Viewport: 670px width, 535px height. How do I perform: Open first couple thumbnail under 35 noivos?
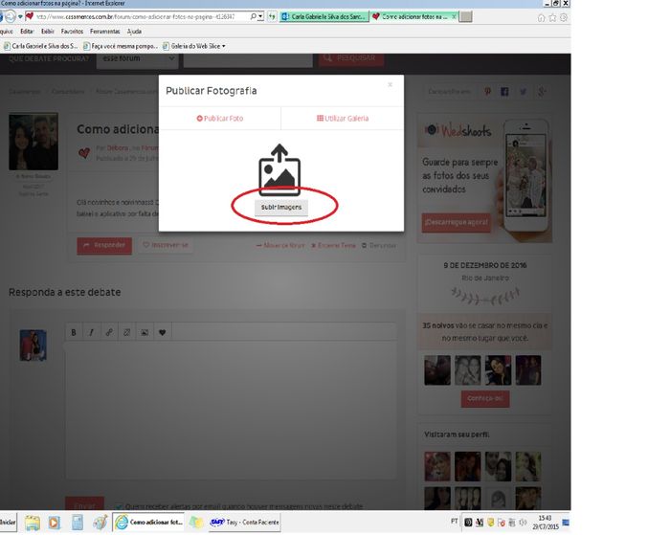click(x=437, y=370)
